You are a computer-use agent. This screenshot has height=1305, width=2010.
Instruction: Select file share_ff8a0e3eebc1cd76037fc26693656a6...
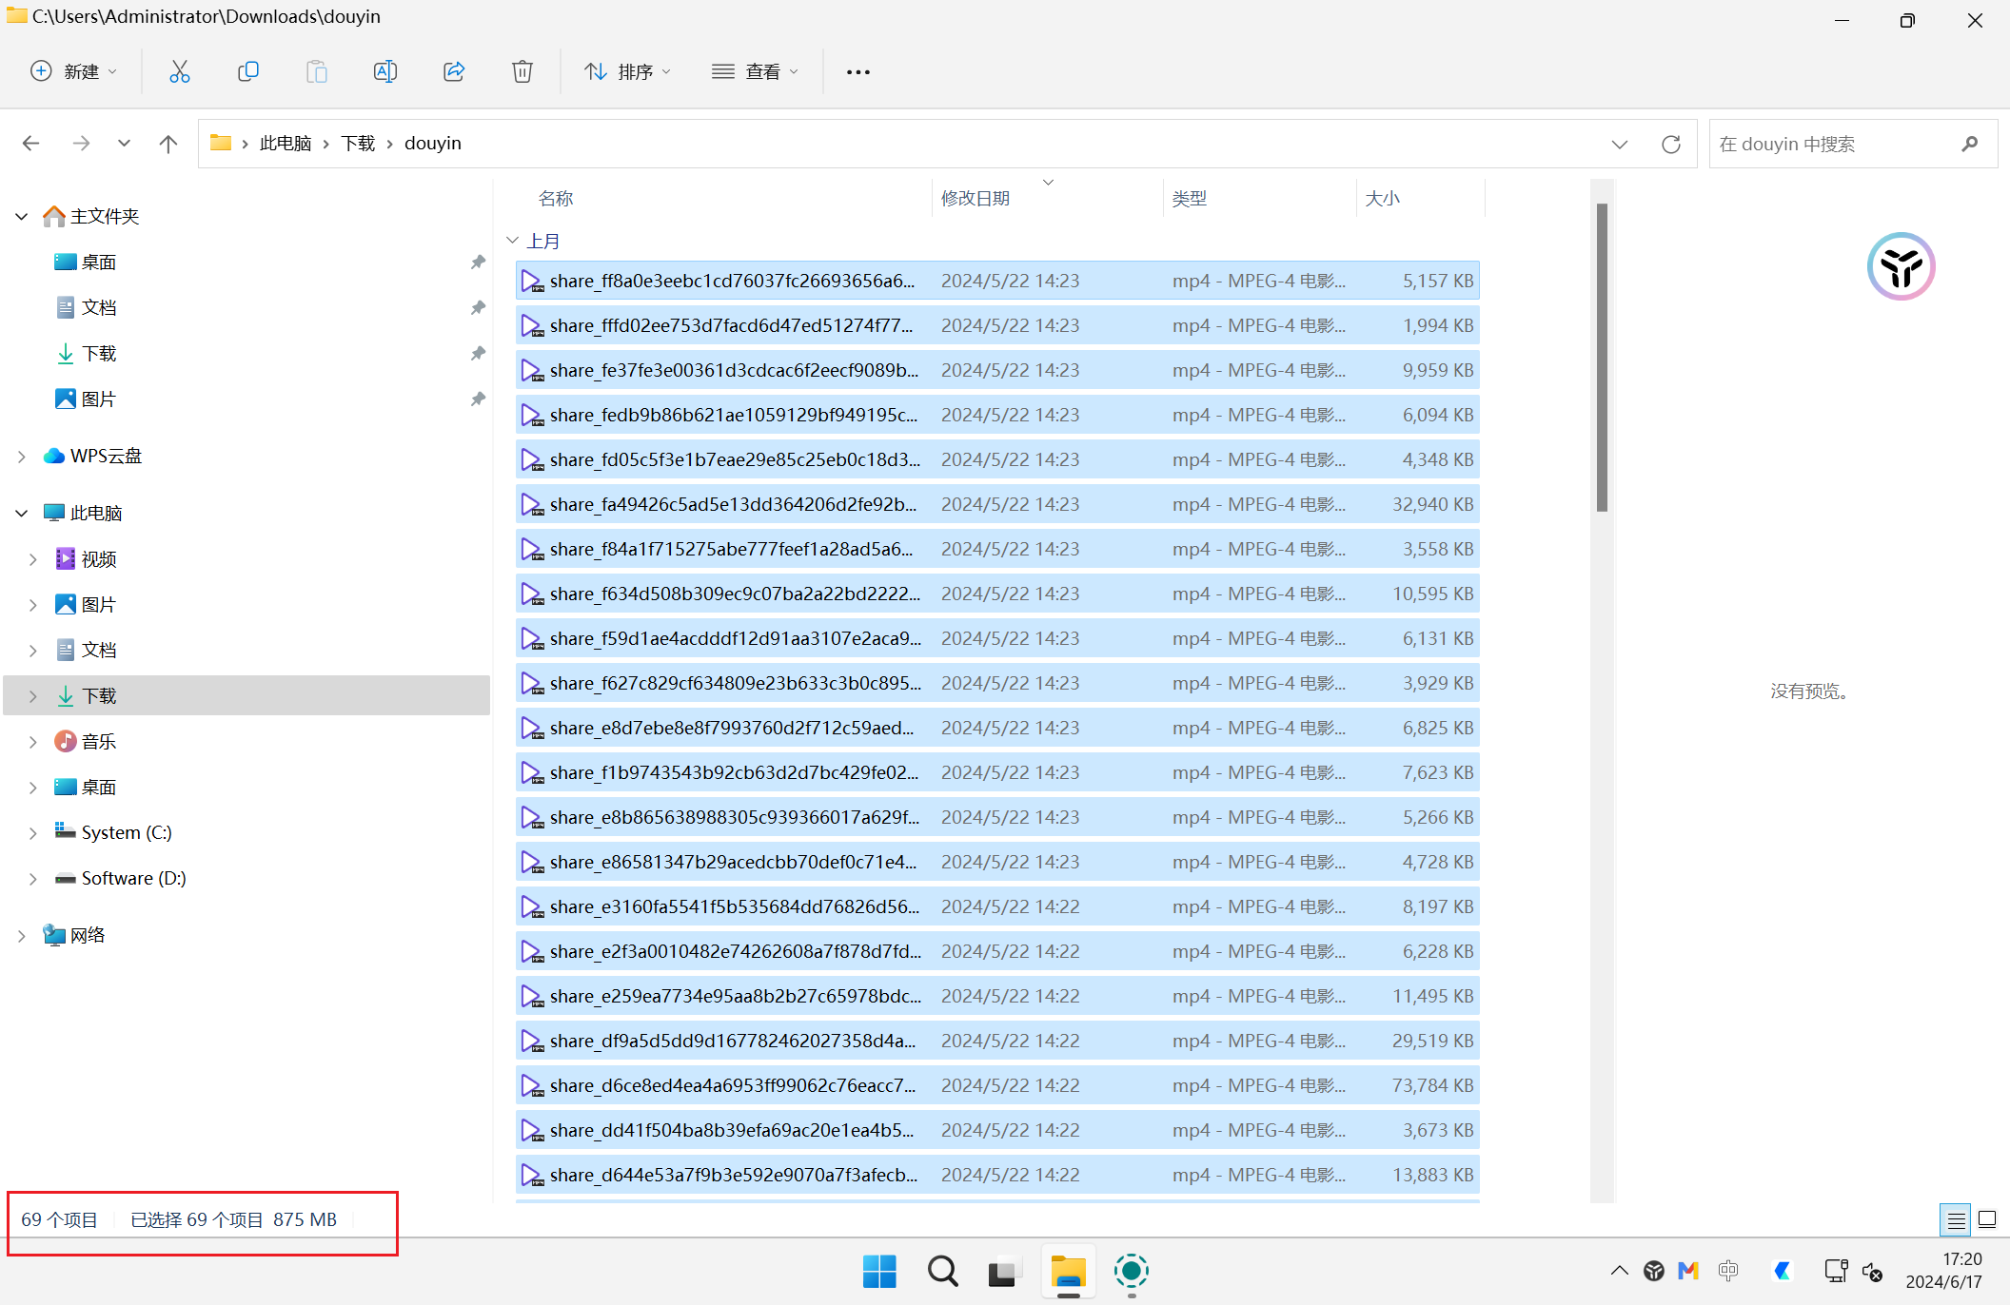(997, 281)
